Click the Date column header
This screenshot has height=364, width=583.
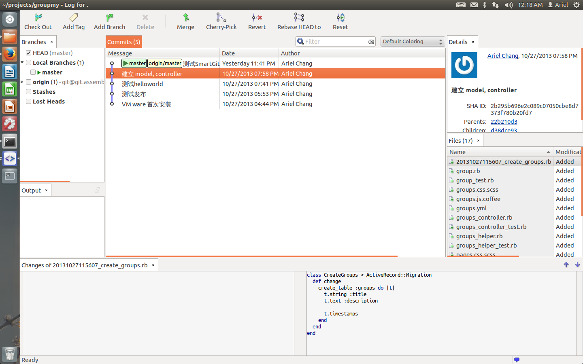pos(249,53)
